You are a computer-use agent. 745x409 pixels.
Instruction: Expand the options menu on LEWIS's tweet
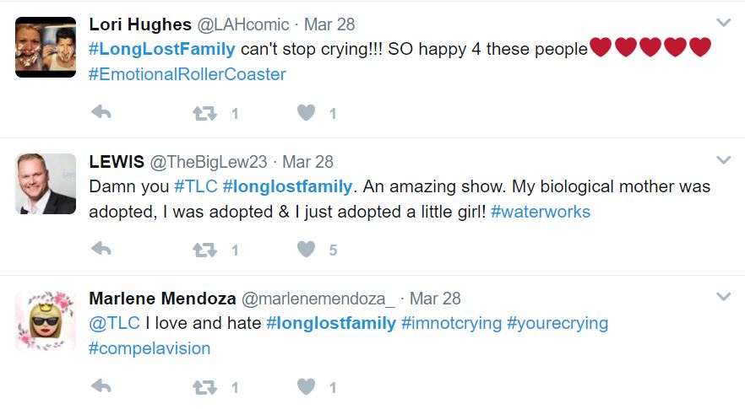click(x=723, y=159)
